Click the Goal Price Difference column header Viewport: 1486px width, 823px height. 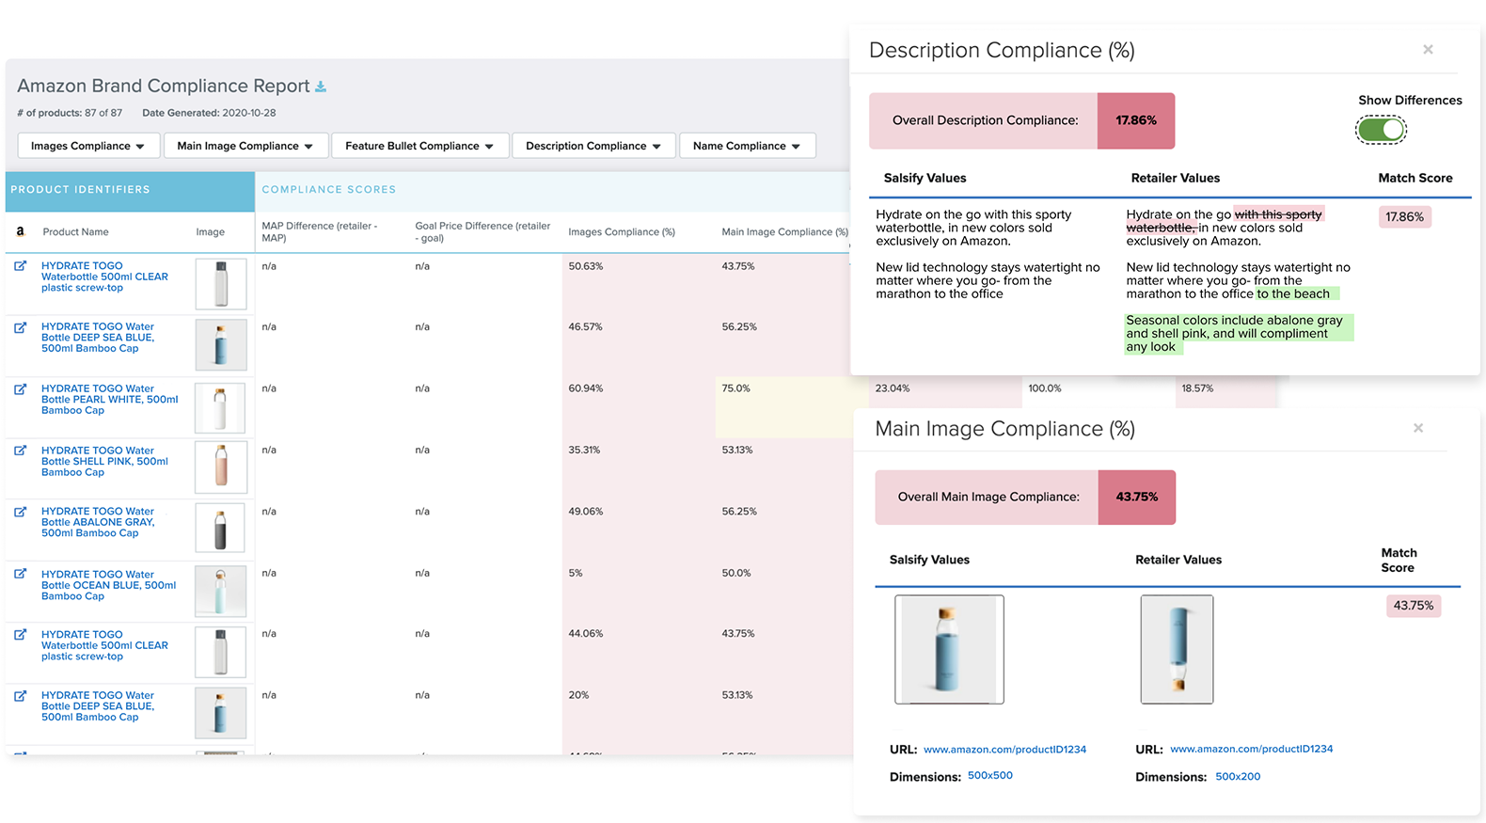pos(482,232)
